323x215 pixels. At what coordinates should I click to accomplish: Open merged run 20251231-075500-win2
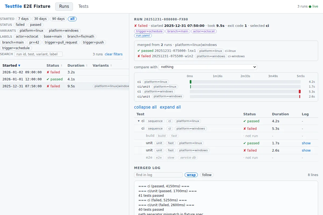tap(173, 56)
